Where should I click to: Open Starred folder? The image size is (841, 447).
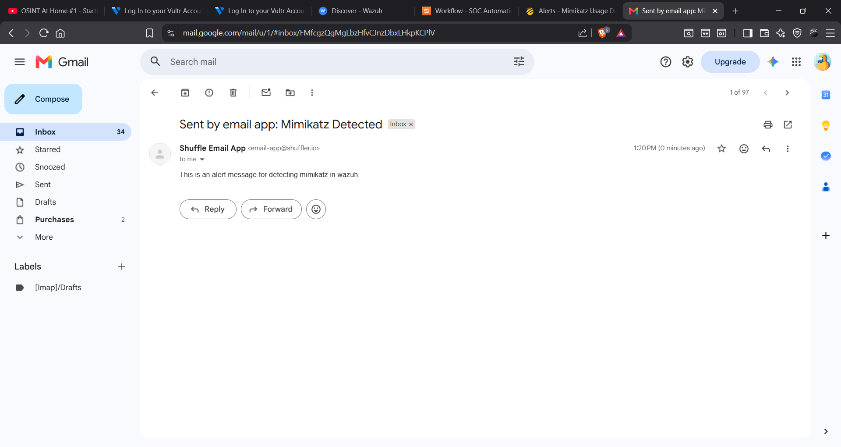point(66,149)
